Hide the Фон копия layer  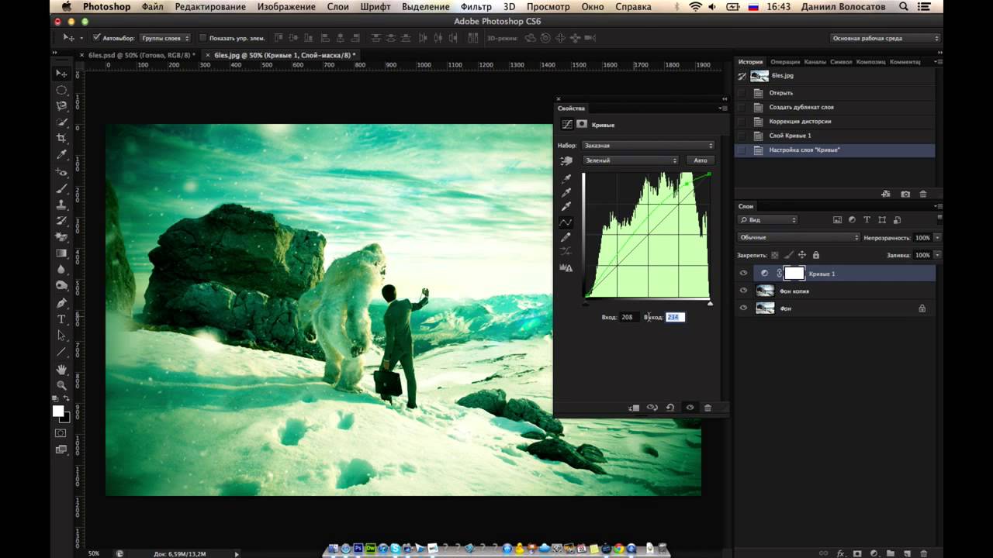(743, 291)
